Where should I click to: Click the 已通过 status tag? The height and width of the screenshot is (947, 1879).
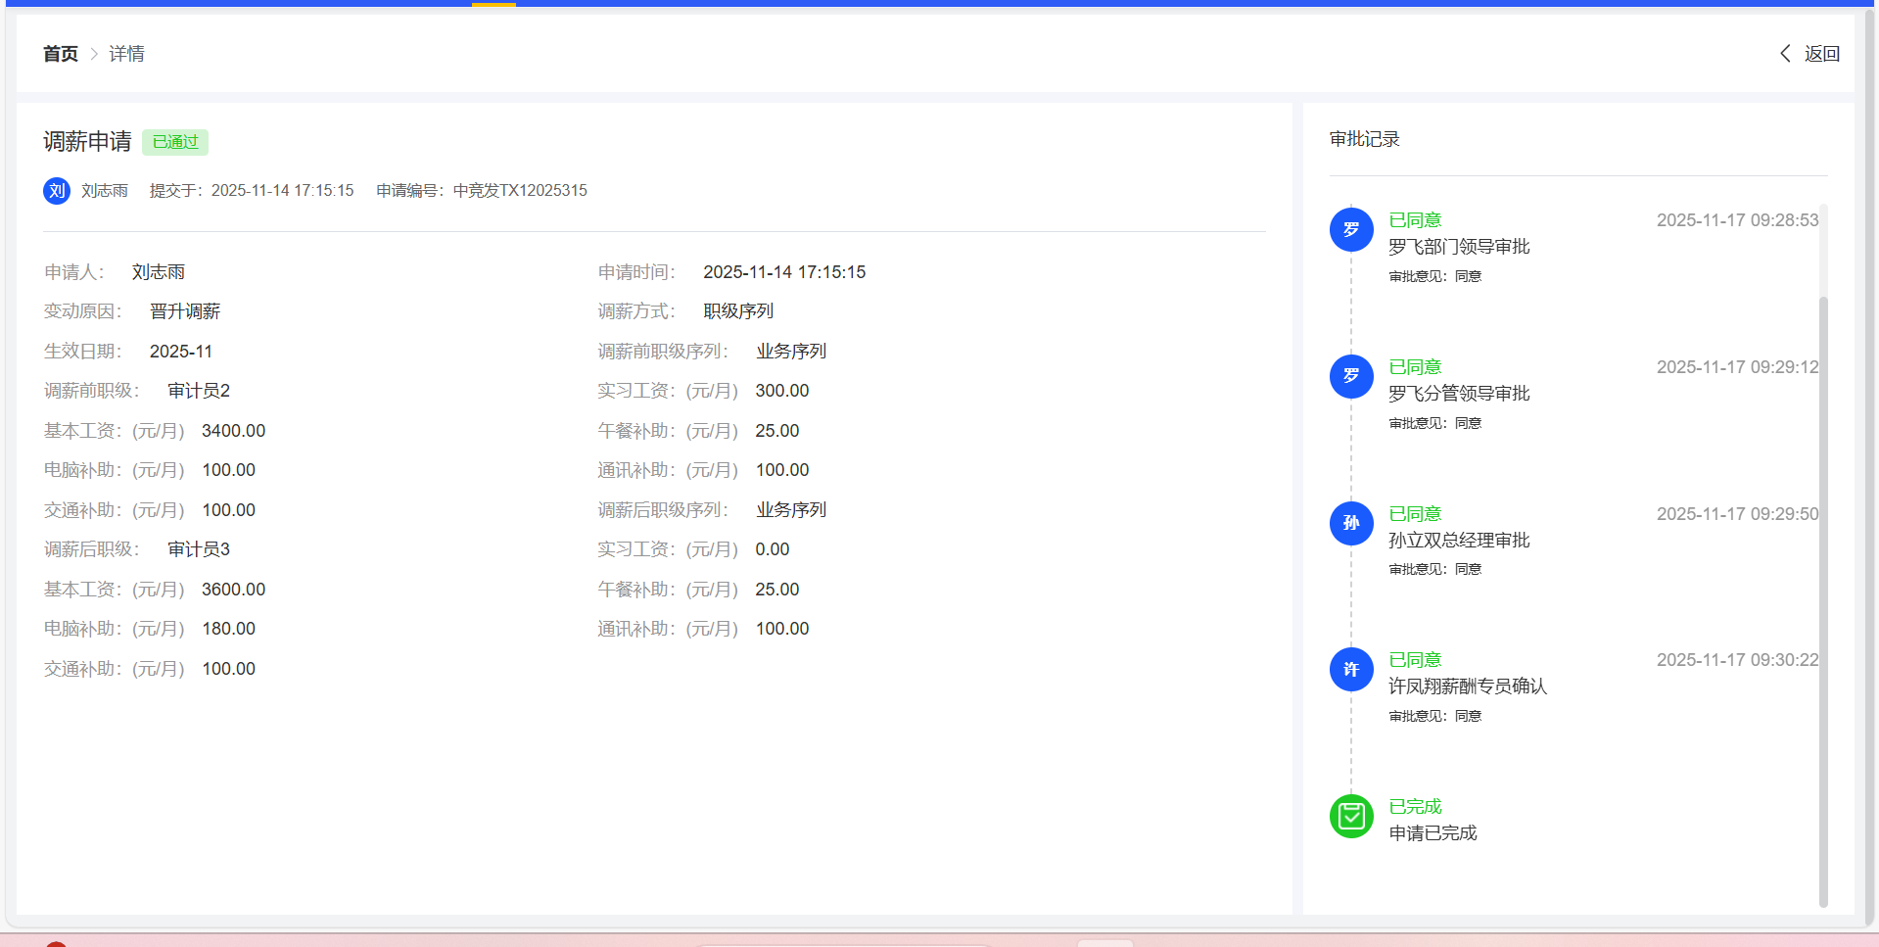coord(175,142)
